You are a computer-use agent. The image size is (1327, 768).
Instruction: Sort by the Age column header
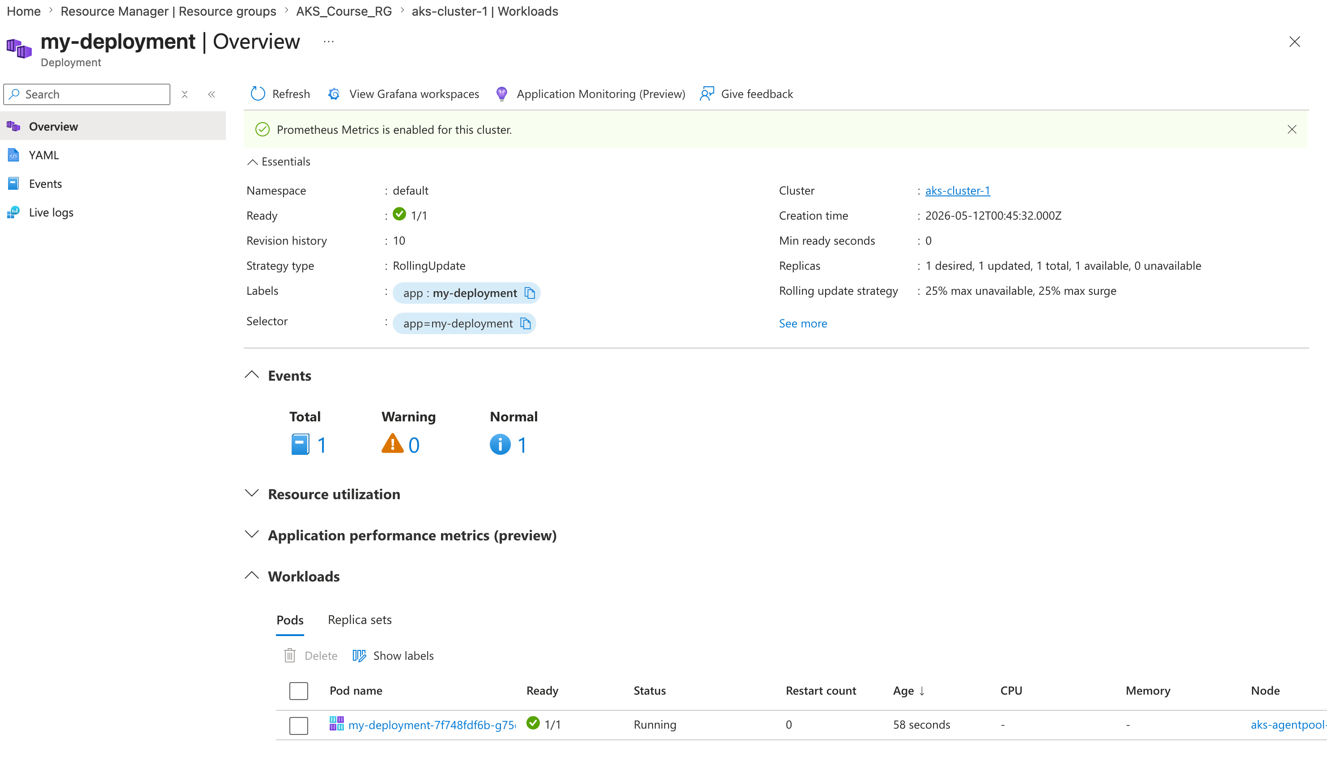click(909, 691)
